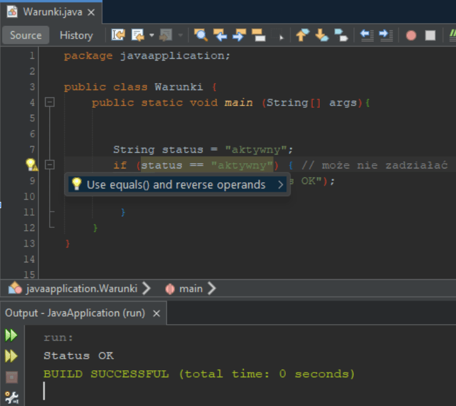The width and height of the screenshot is (456, 406).
Task: Select main in the breadcrumb bar
Action: click(190, 288)
